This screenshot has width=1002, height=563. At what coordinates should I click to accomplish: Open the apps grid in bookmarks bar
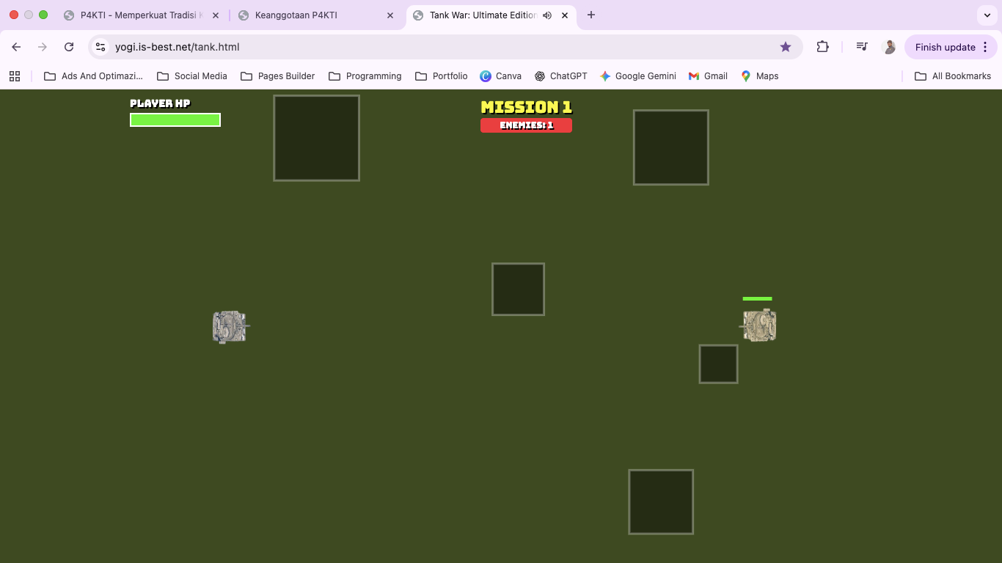[x=15, y=76]
